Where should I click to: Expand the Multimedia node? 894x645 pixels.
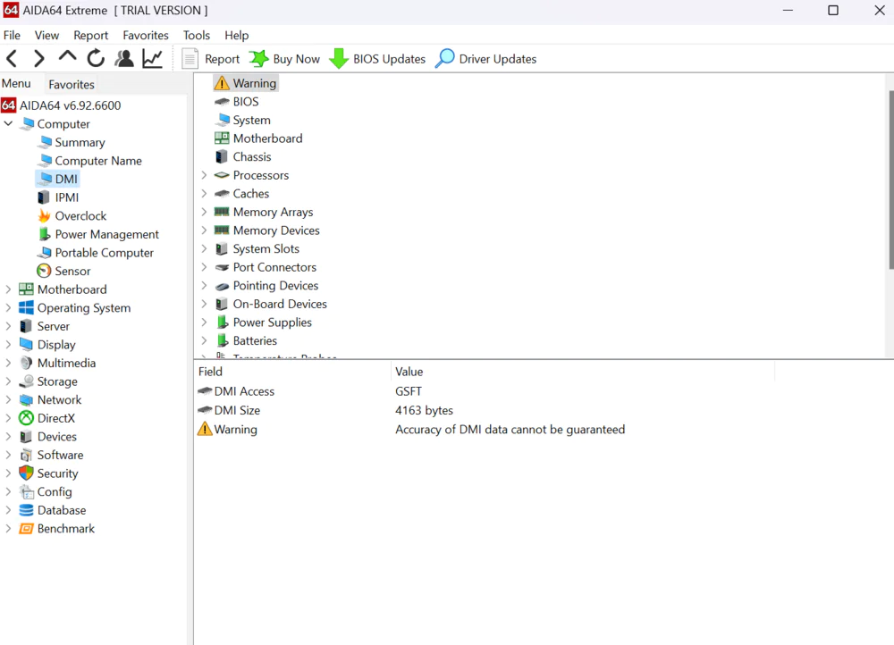tap(9, 363)
